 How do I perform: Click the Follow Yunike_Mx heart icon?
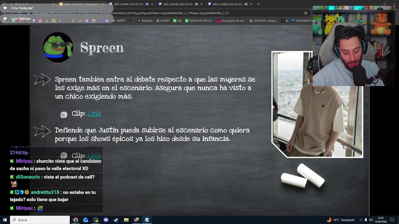click(5, 8)
